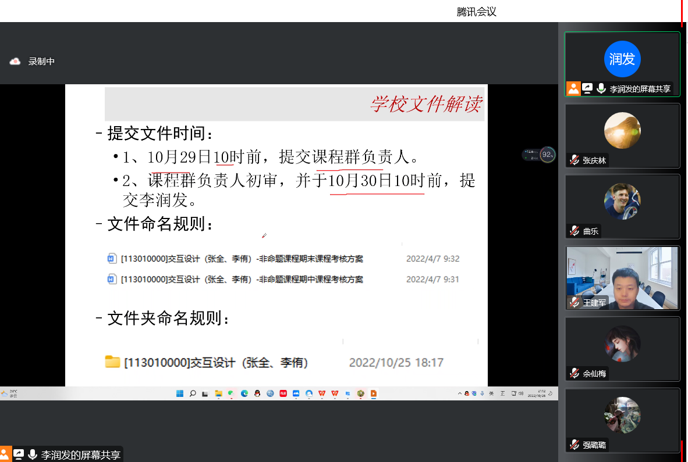Select the 非命题课程期末课程考核方案 document
This screenshot has height=462, width=688.
pyautogui.click(x=242, y=259)
